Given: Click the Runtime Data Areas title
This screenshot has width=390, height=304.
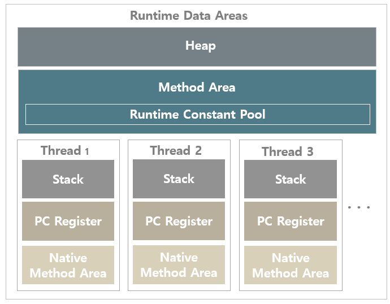Looking at the screenshot, I should coord(189,15).
